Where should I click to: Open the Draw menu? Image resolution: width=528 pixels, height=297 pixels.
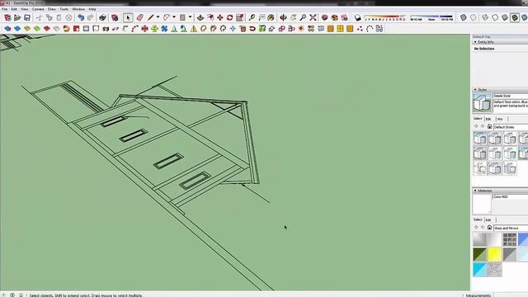tap(51, 9)
